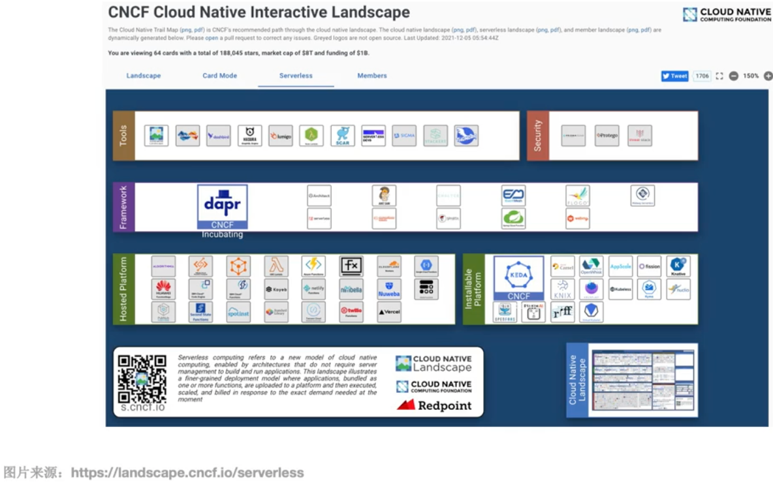The width and height of the screenshot is (773, 483).
Task: Click the Huawei logo in Hosted Platform
Action: point(164,288)
